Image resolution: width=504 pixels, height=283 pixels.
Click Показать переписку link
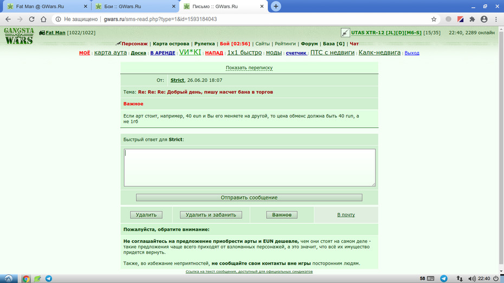(x=249, y=68)
